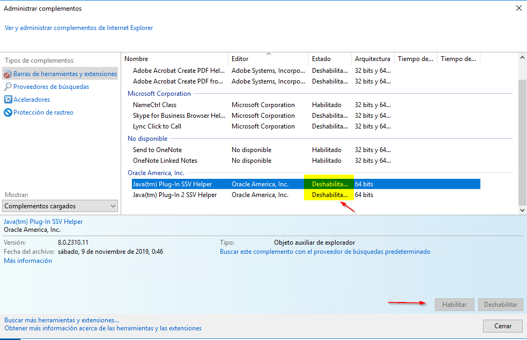Select the NameCtrl Class add-on
Viewport: 527px width, 340px height.
coord(154,105)
